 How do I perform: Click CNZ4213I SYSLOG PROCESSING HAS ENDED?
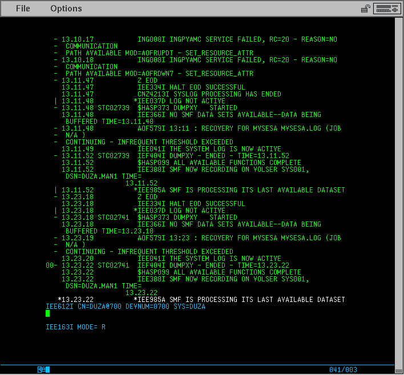pyautogui.click(x=171, y=94)
